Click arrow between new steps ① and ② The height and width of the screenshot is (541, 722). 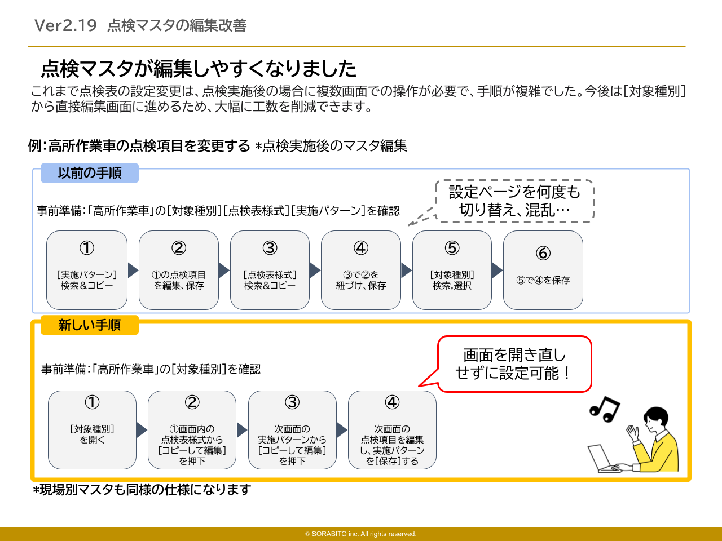142,431
